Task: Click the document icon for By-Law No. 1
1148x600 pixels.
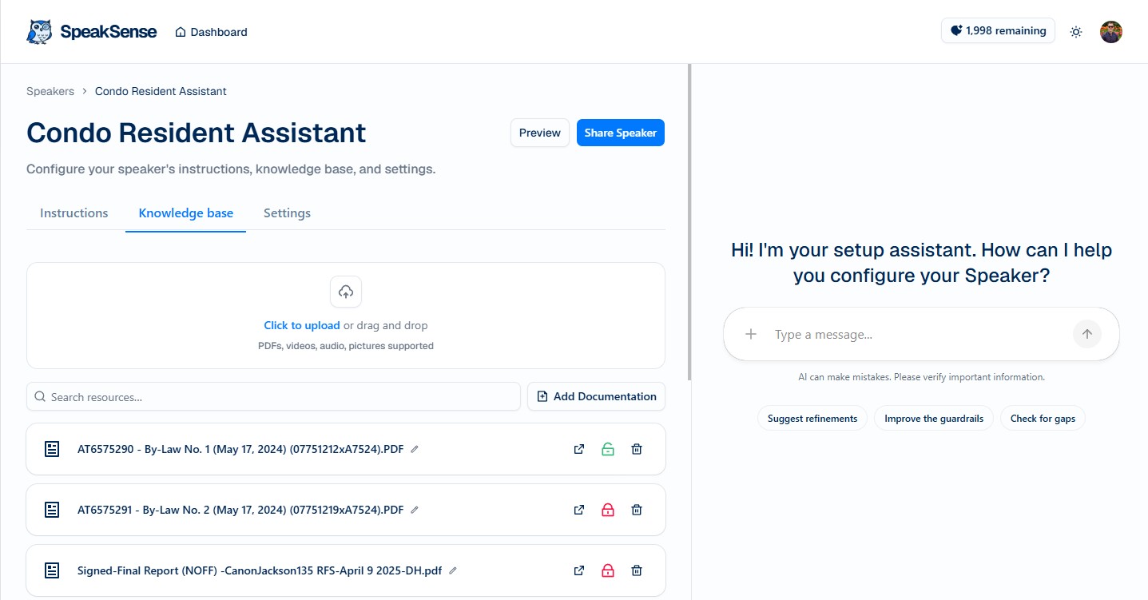Action: point(52,449)
